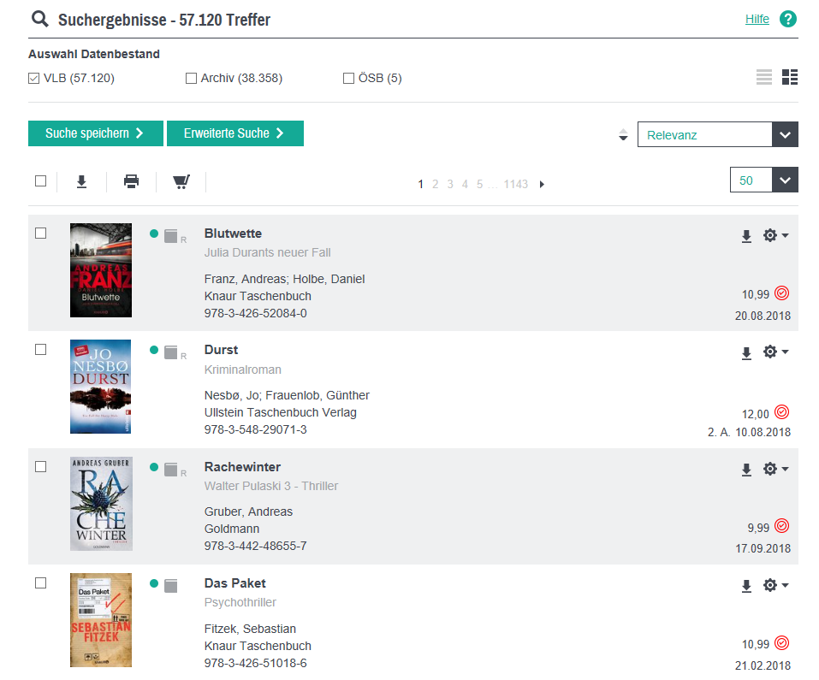
Task: Click the red price badge for Durst
Action: pos(781,412)
